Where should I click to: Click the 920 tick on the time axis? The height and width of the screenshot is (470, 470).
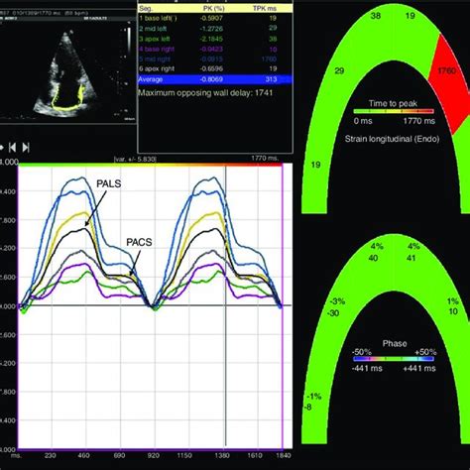(x=154, y=455)
